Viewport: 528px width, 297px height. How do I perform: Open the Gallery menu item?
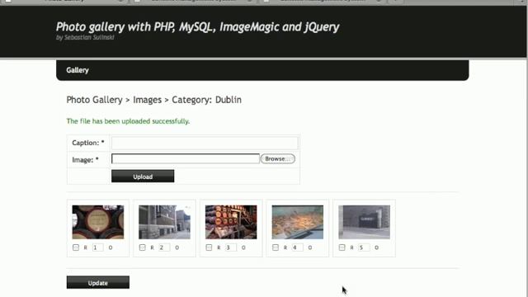(78, 70)
